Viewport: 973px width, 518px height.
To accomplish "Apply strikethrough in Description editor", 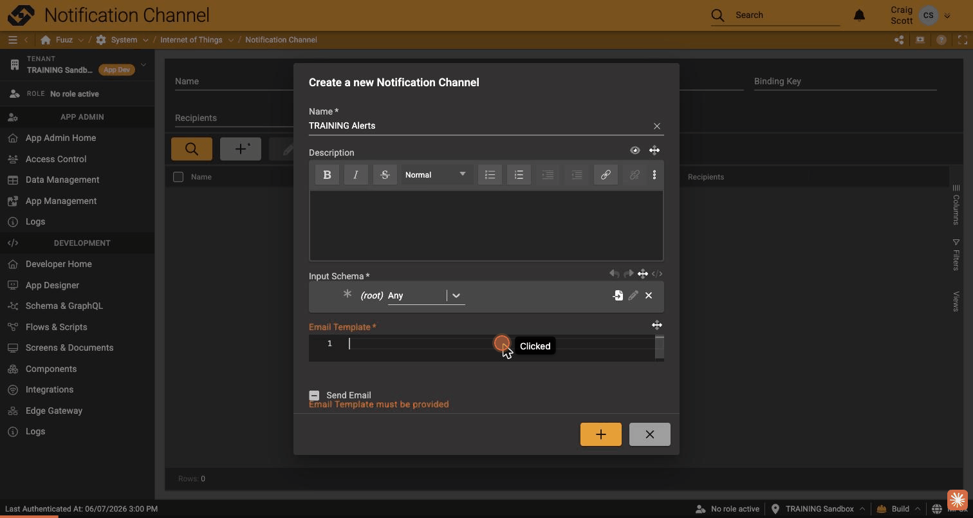I will (x=385, y=175).
